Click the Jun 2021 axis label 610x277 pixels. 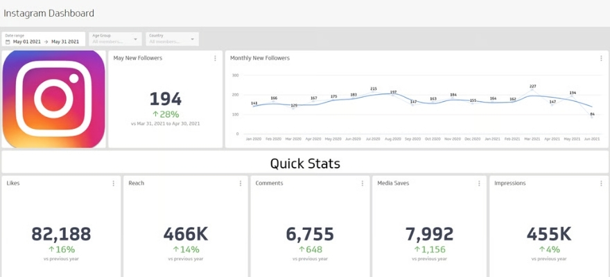(x=593, y=138)
